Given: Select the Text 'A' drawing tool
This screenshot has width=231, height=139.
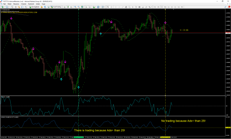Looking at the screenshot, I should point(133,7).
